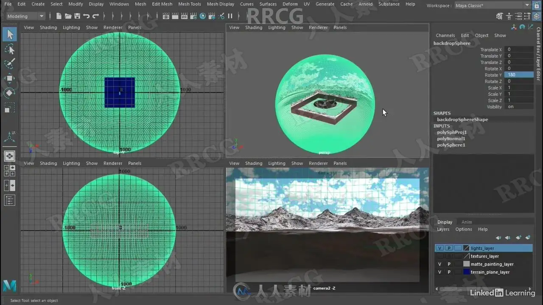Click the Translate X channel label
This screenshot has width=543, height=305.
[x=491, y=50]
